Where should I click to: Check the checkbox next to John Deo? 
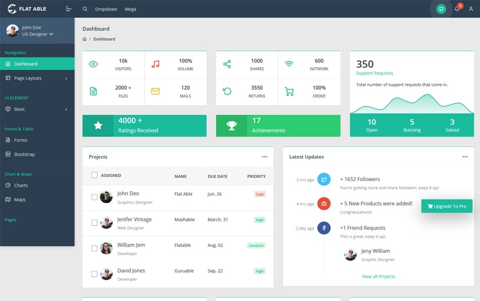94,196
